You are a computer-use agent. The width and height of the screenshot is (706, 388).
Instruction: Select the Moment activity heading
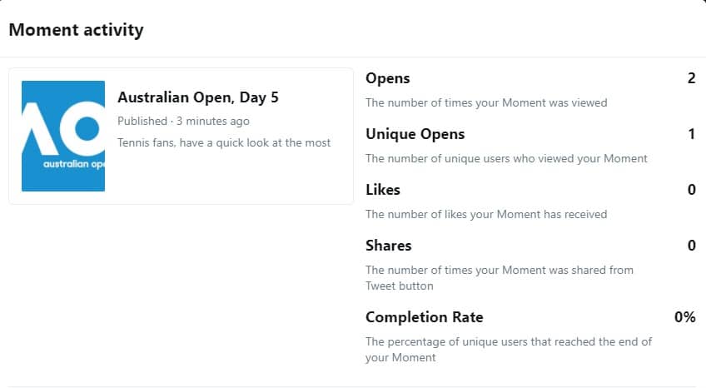76,30
